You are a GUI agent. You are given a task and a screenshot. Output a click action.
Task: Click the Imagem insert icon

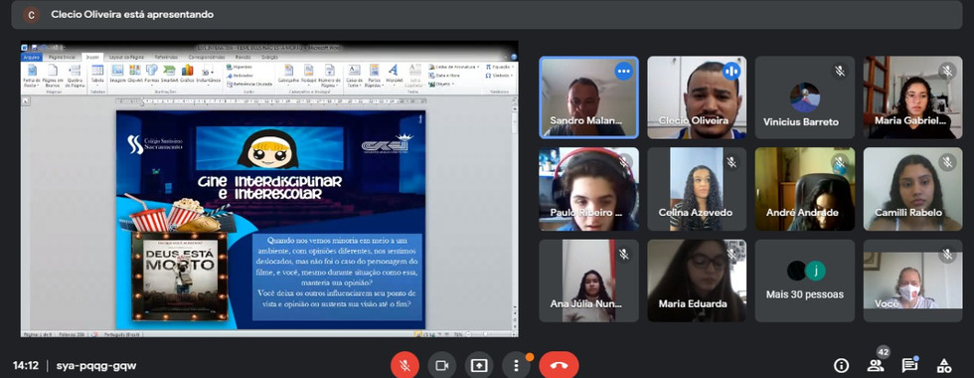coord(117,74)
